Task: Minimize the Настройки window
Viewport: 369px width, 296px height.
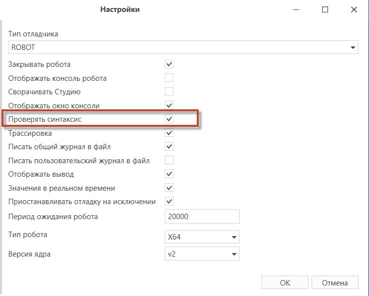Action: pyautogui.click(x=296, y=9)
